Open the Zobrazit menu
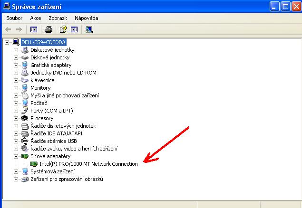 (58, 18)
